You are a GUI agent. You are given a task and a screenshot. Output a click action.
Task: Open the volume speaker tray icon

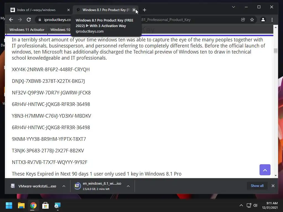(255, 205)
